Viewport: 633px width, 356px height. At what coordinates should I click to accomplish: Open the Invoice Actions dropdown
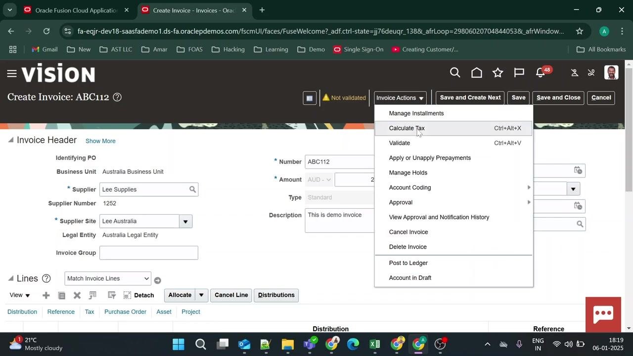(400, 98)
